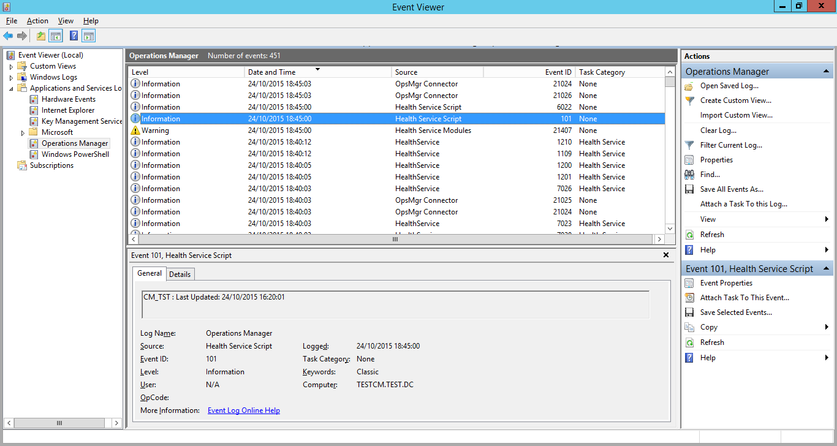The height and width of the screenshot is (446, 837).
Task: Click Attach a Task To this Log
Action: coord(744,204)
